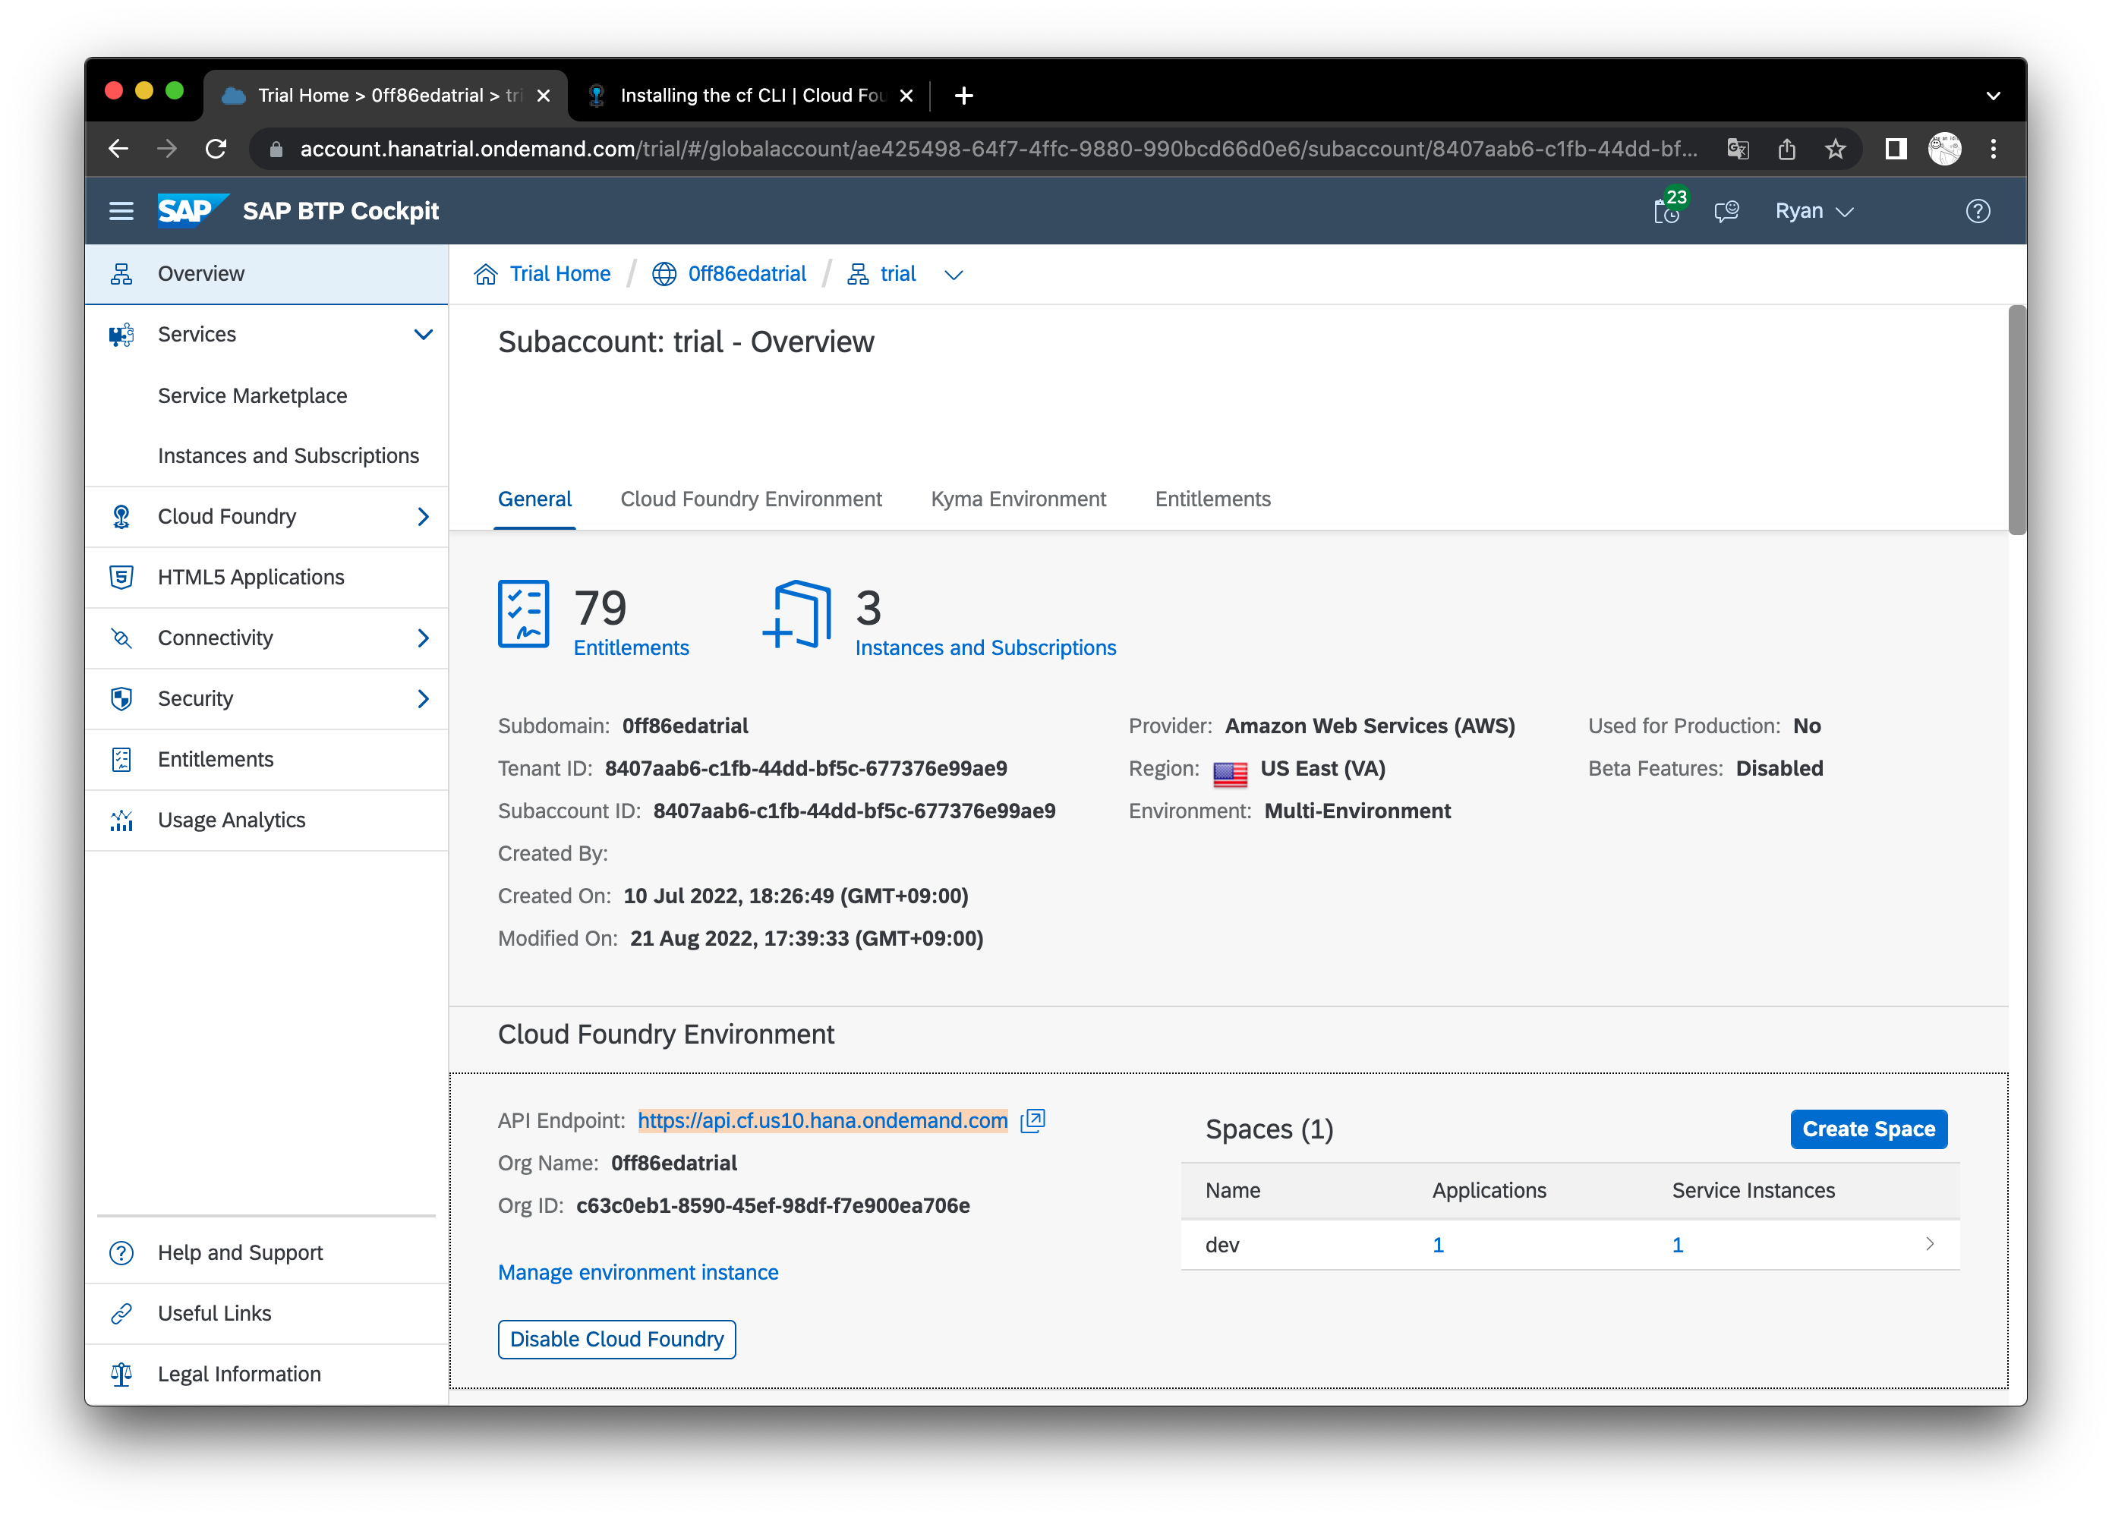Switch to Kyma Environment tab
This screenshot has width=2112, height=1518.
click(x=1018, y=499)
